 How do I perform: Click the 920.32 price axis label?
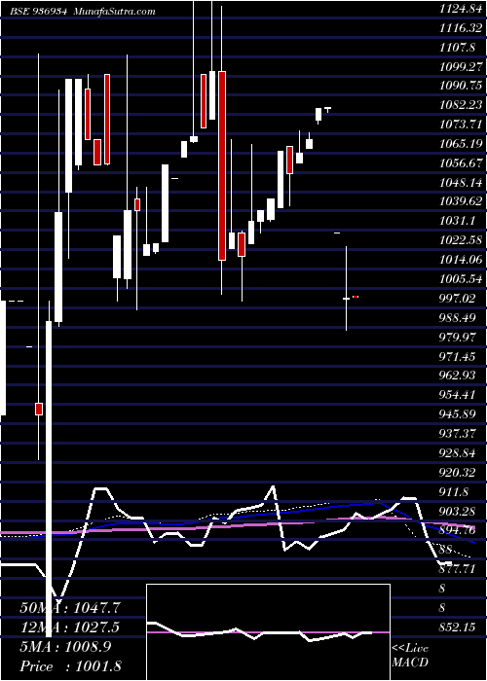pos(457,473)
